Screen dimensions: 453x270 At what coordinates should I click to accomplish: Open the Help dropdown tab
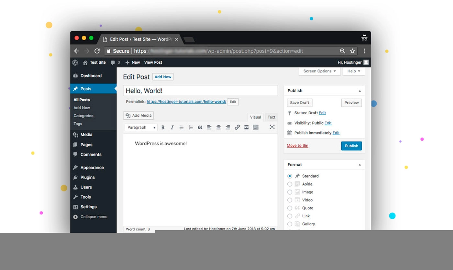tap(354, 71)
